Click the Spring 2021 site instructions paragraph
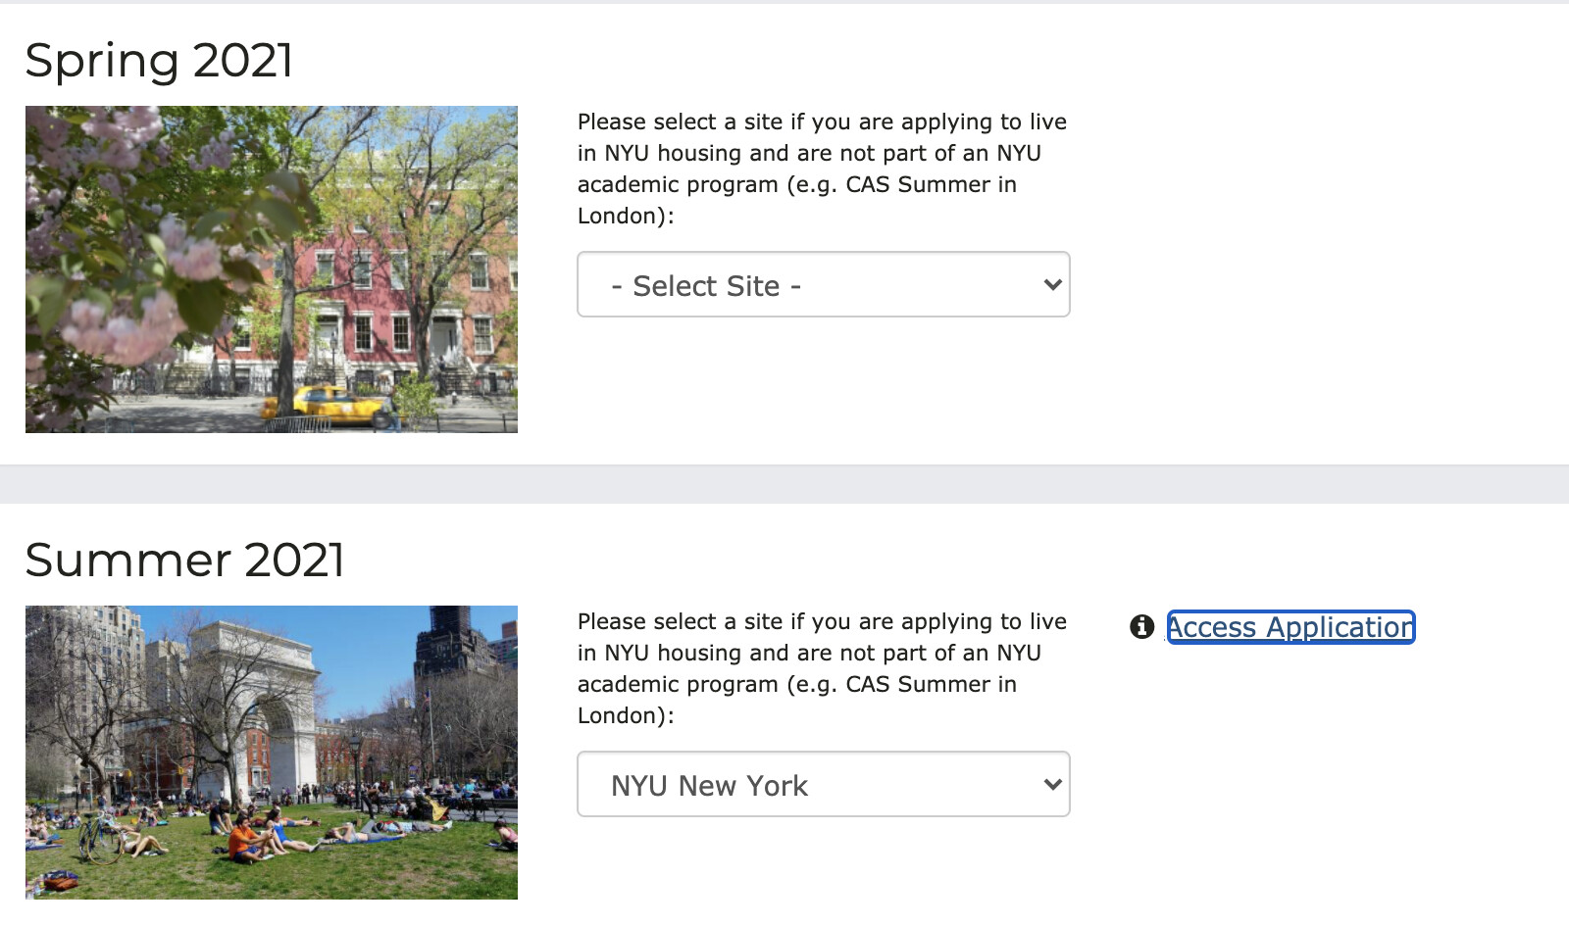This screenshot has height=927, width=1569. tap(822, 169)
